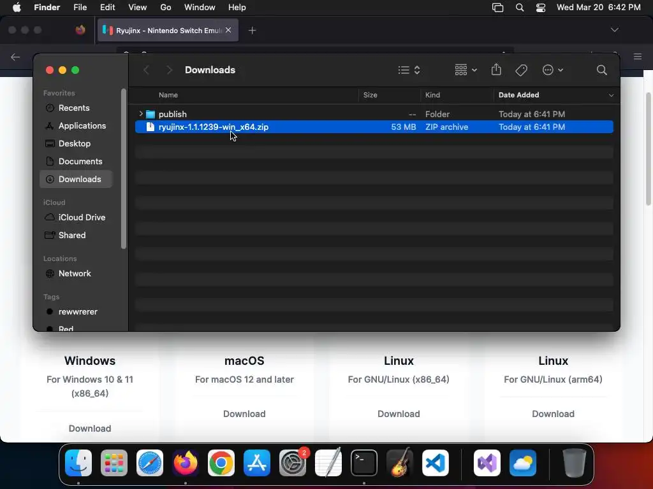Image resolution: width=653 pixels, height=489 pixels.
Task: Select ryujinx-1.1.1239-win_x64.zip file
Action: 374,127
